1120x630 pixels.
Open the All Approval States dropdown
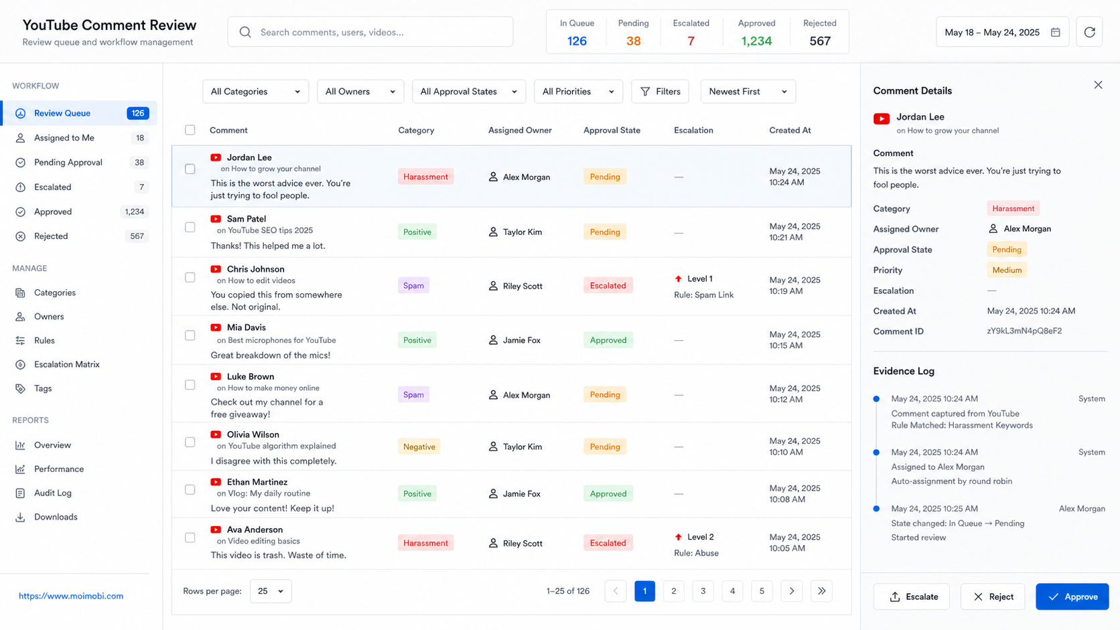tap(469, 92)
